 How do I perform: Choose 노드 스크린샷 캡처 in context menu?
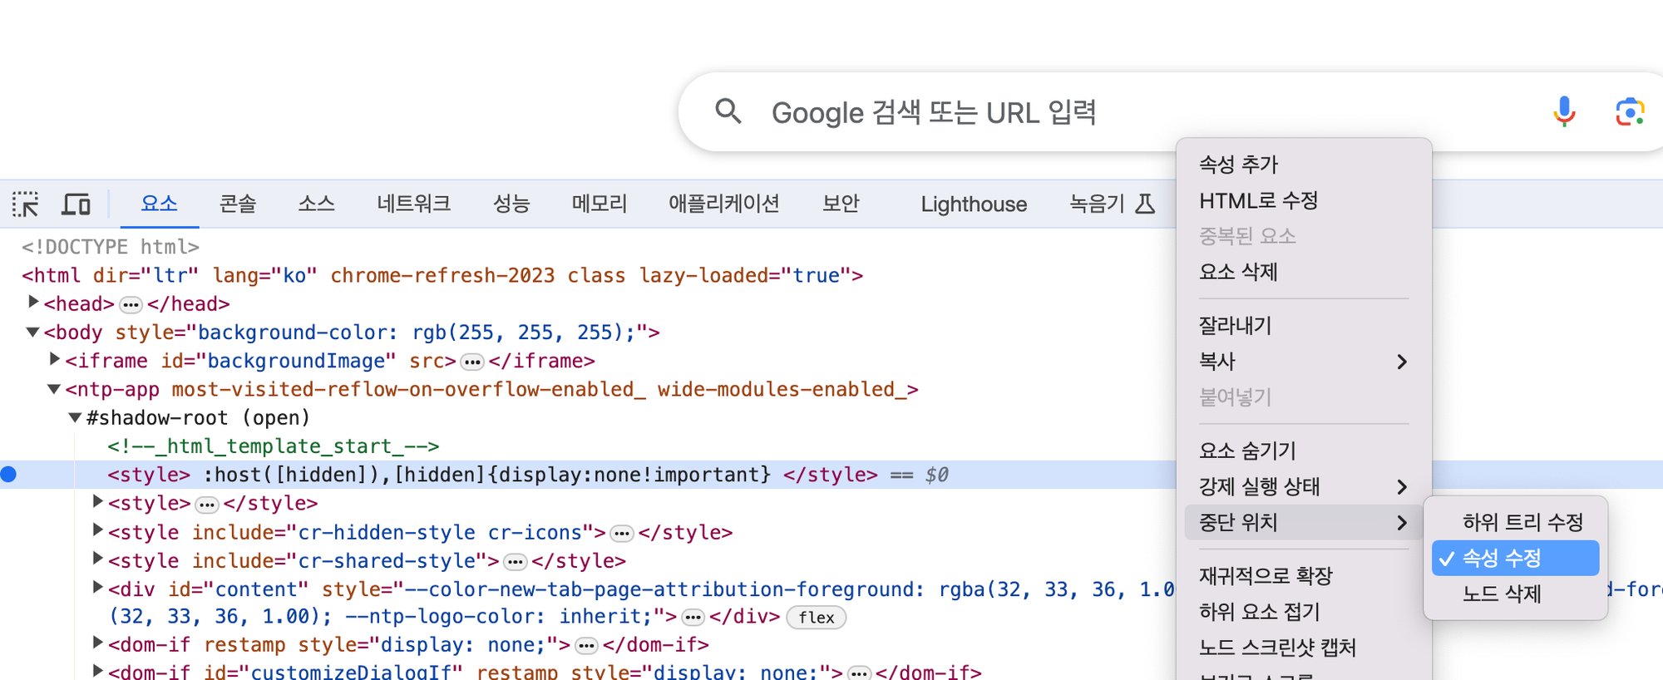point(1304,648)
